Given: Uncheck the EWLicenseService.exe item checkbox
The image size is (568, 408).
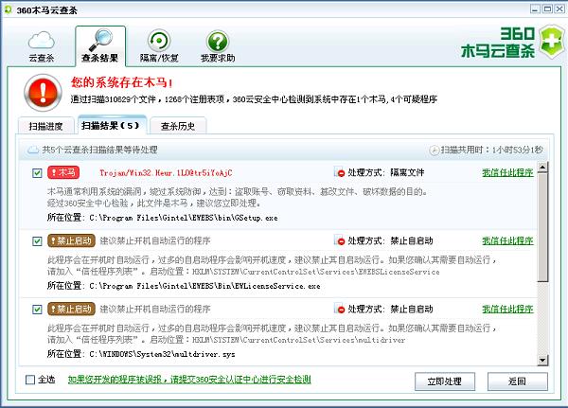Looking at the screenshot, I should pos(37,241).
